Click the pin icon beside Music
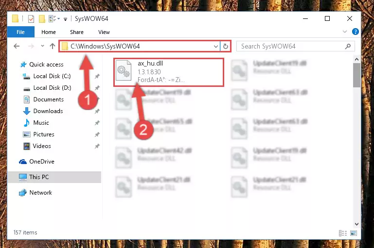Screen dimensions: 374x248 (97, 123)
